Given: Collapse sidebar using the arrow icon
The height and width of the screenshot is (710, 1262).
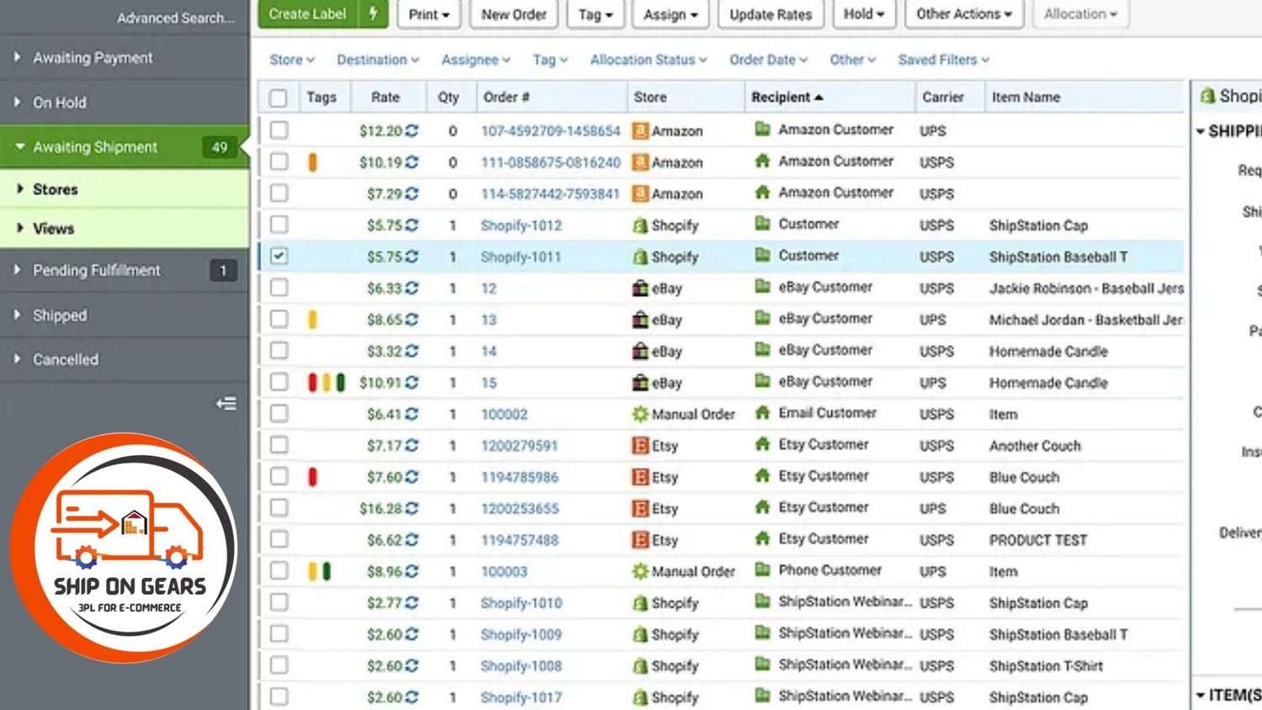Looking at the screenshot, I should click(x=226, y=404).
